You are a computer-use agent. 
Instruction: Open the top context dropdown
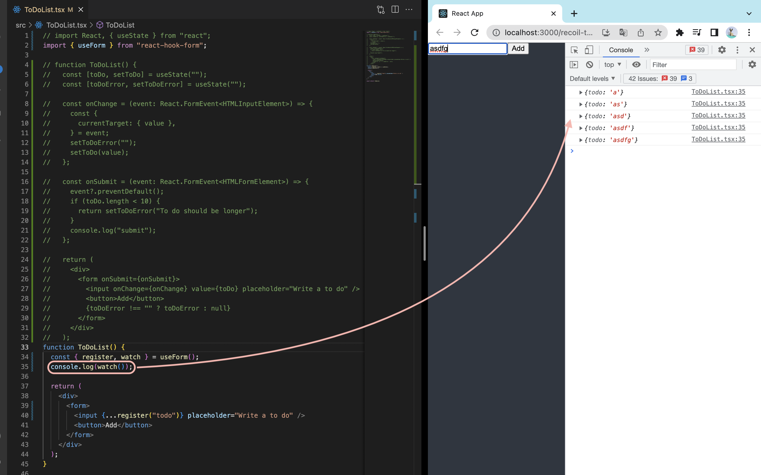[x=612, y=65]
